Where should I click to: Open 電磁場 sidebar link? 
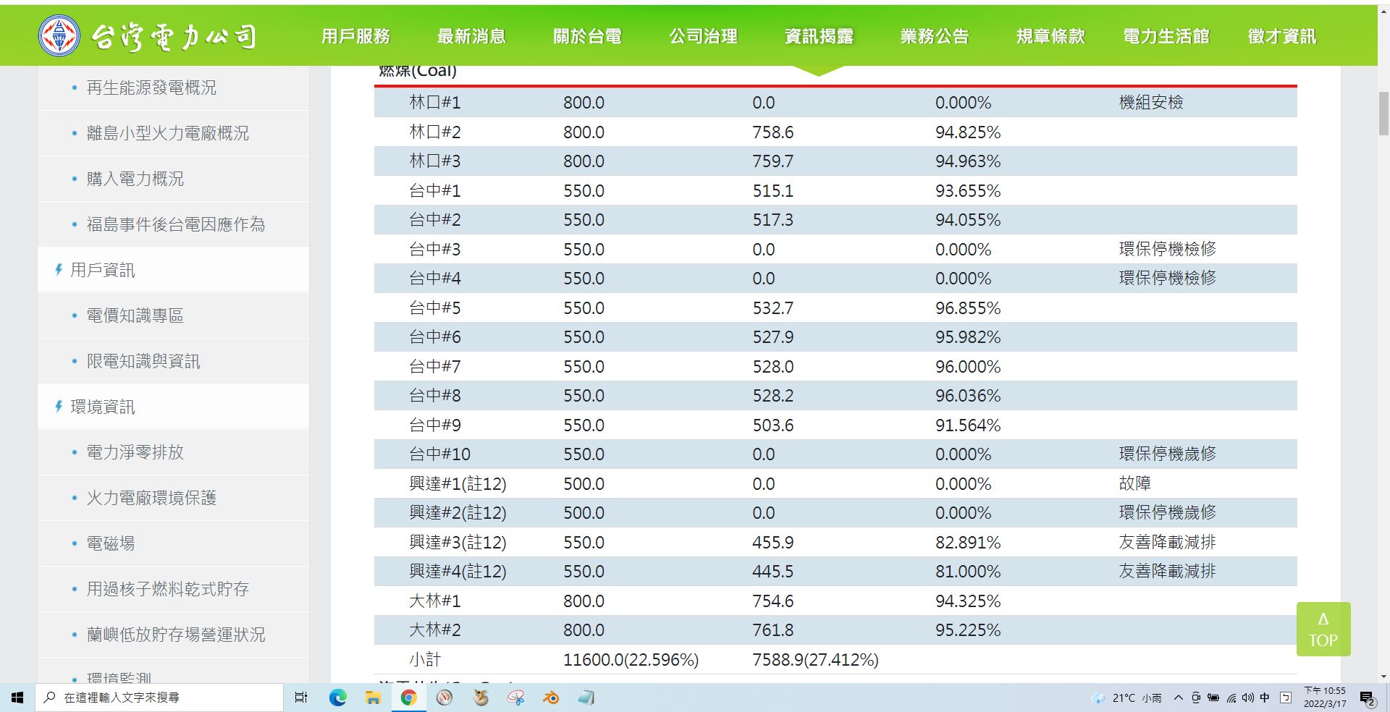(111, 543)
